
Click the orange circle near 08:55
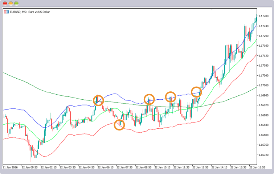149,99
